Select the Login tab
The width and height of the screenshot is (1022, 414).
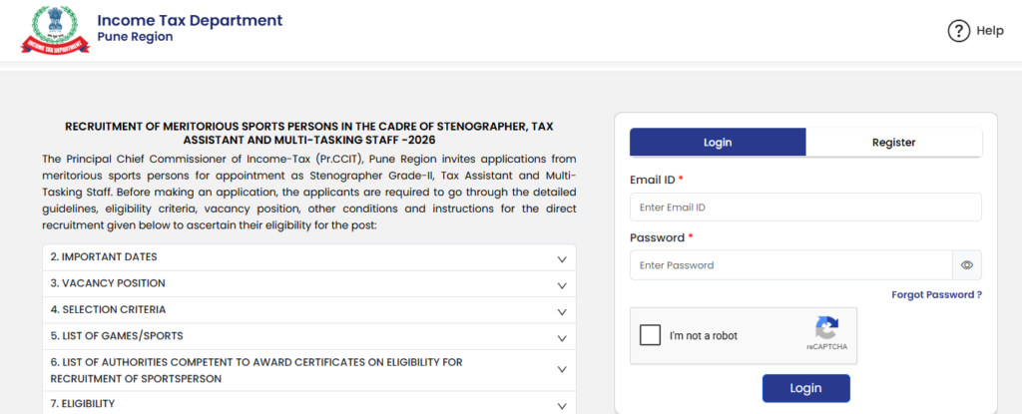point(718,142)
